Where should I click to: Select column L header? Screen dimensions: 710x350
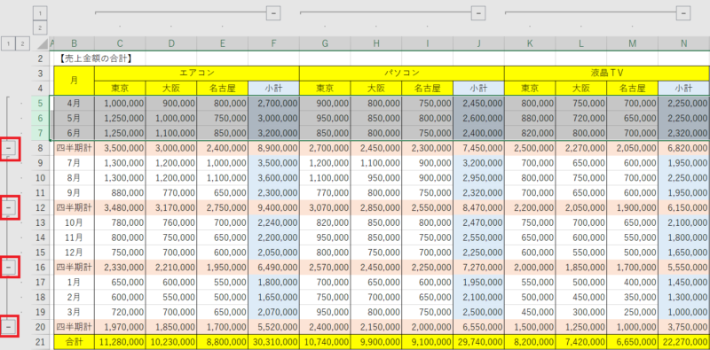tap(581, 43)
